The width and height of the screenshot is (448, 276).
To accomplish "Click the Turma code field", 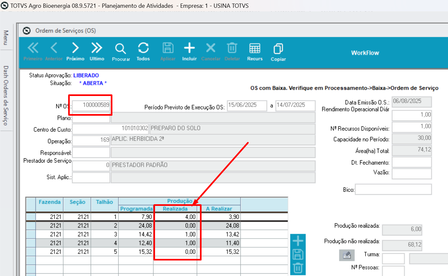I will [393, 259].
